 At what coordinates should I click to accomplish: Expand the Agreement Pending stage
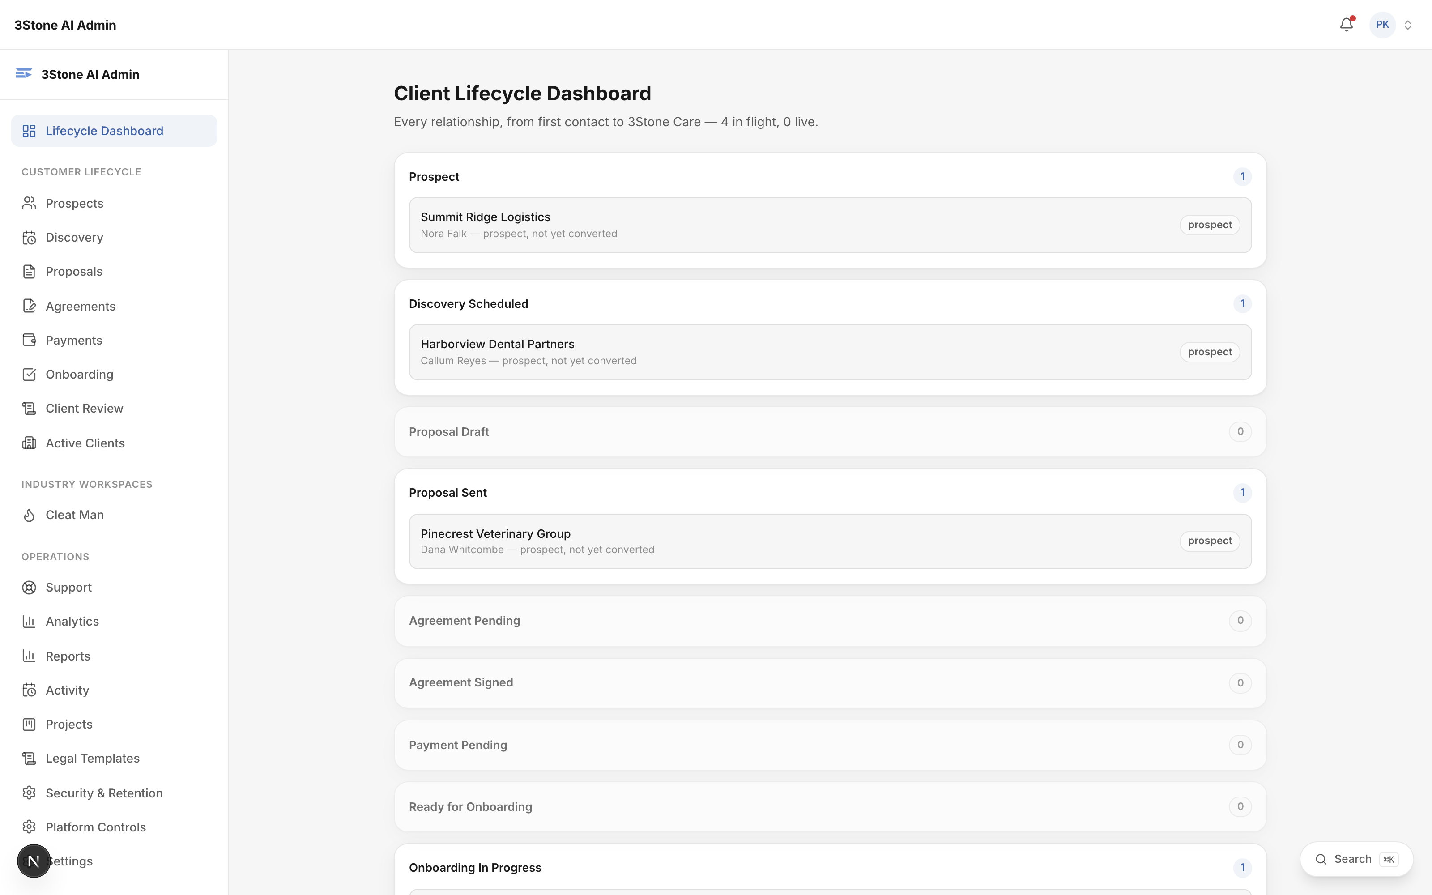(x=830, y=620)
